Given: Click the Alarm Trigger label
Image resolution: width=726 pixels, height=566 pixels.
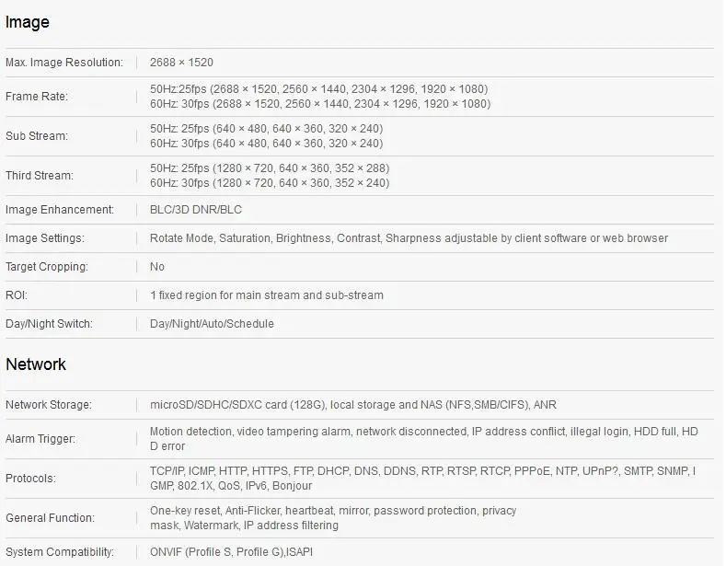Looking at the screenshot, I should pos(40,439).
